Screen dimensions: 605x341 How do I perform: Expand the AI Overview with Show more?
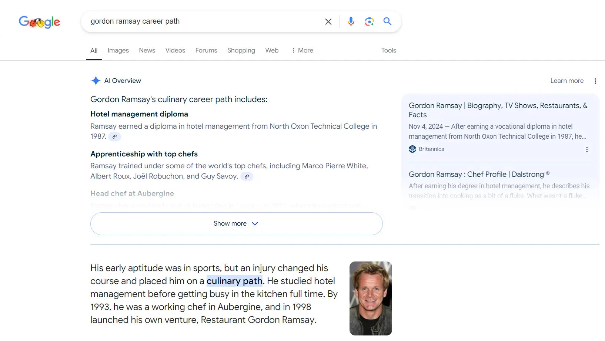[237, 224]
